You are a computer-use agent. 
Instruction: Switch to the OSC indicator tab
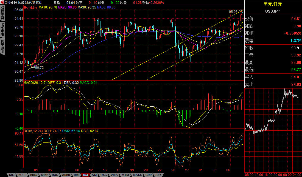click(x=104, y=175)
